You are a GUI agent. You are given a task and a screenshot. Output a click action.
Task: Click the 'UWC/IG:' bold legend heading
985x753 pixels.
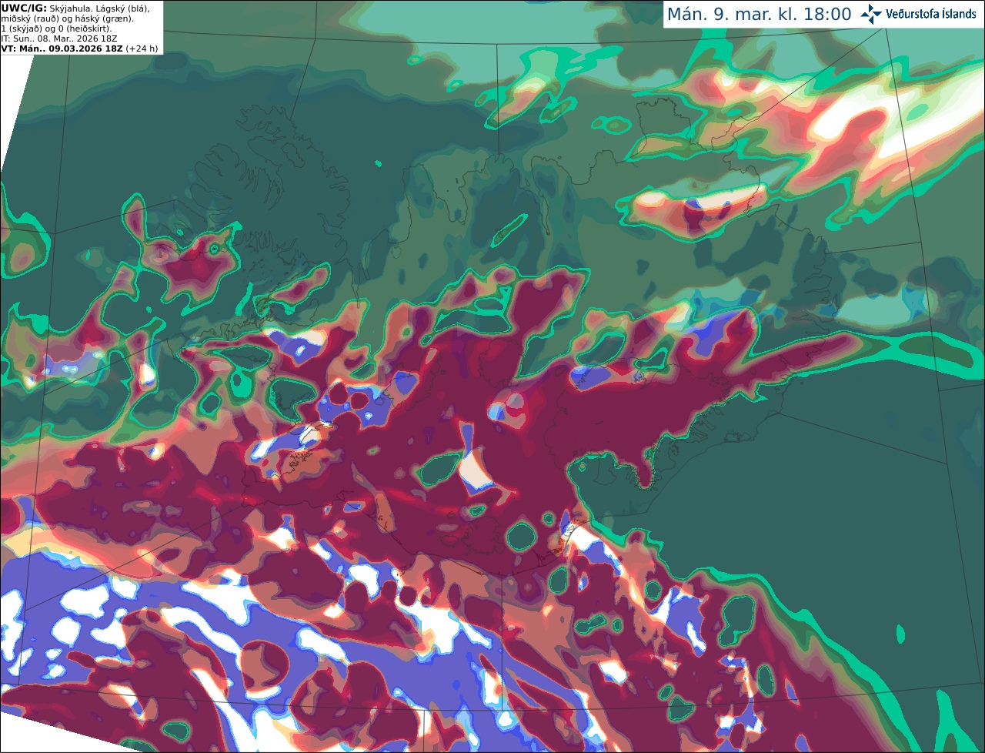click(24, 8)
